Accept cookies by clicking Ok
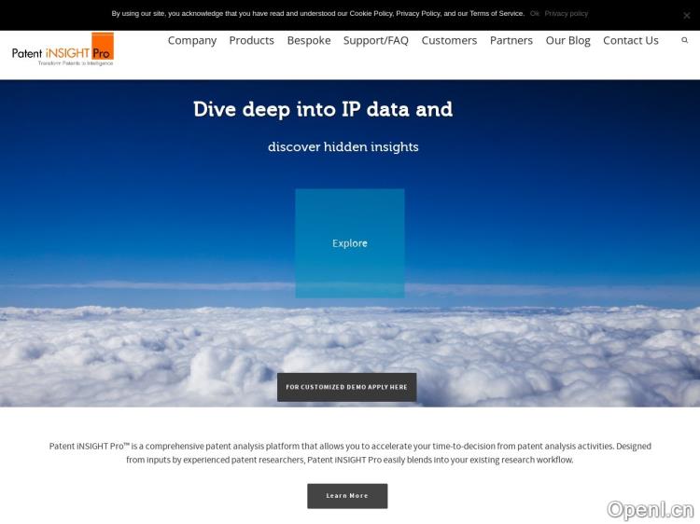This screenshot has height=524, width=700. 535,14
